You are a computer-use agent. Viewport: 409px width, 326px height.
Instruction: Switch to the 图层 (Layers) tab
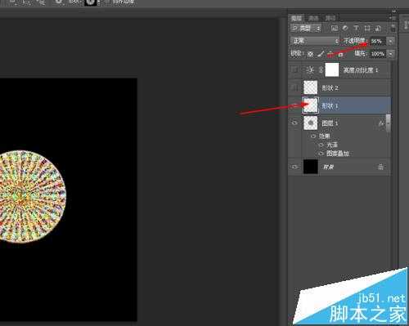tap(296, 18)
